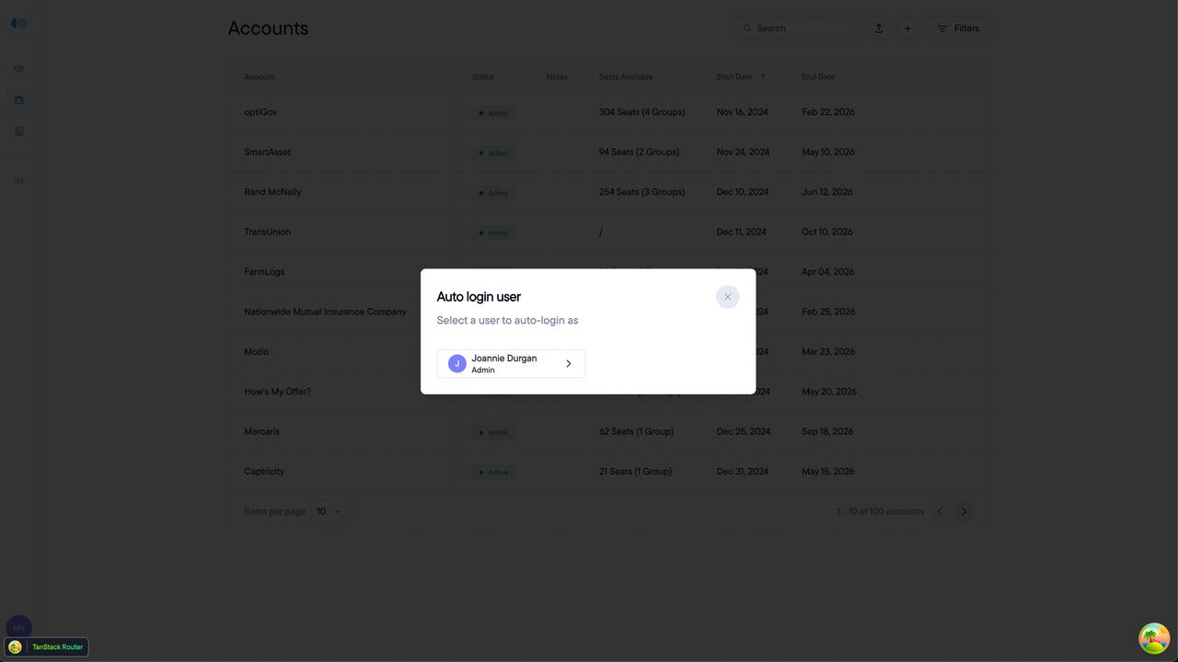Screen dimensions: 1178x662
Task: Open the documents icon in the sidebar
Action: (x=18, y=131)
